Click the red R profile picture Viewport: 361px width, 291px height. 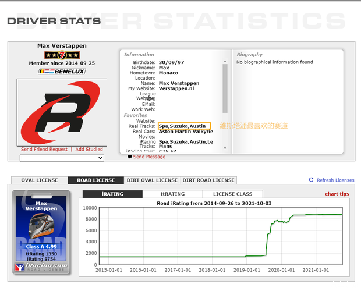point(61,112)
